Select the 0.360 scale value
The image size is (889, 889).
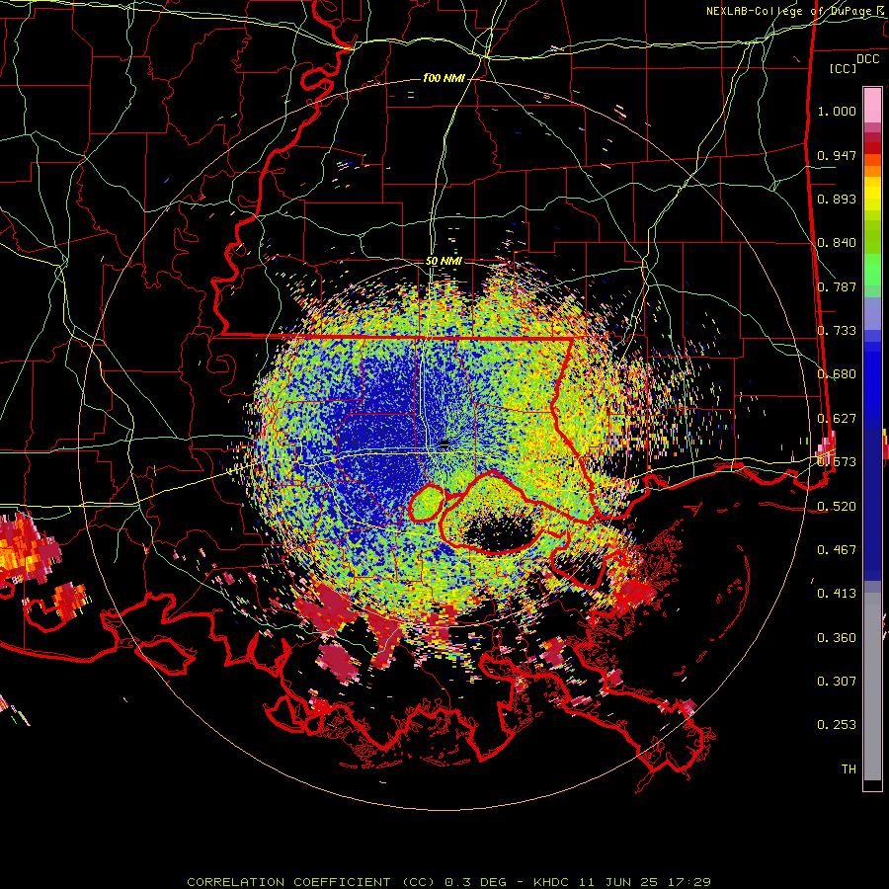[x=837, y=638]
